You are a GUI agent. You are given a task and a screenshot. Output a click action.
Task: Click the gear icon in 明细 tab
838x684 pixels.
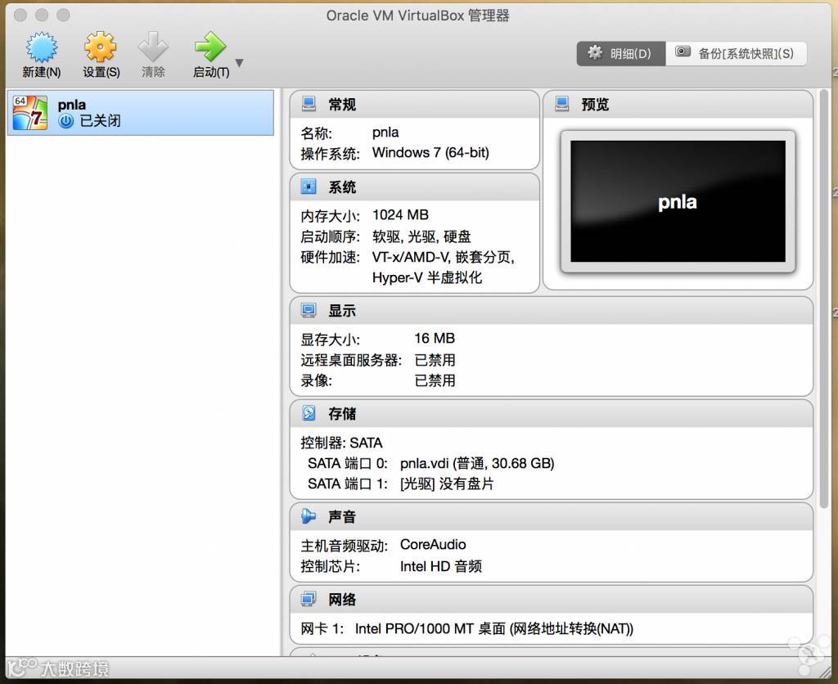tap(595, 52)
